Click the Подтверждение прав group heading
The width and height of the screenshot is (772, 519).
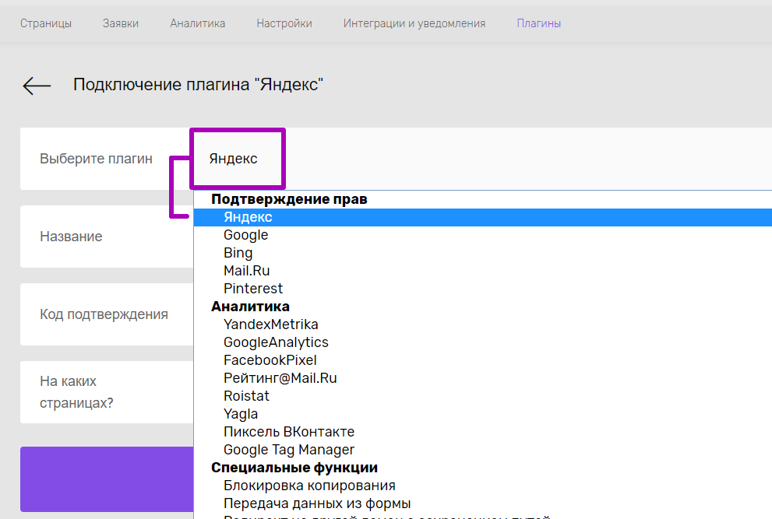coord(289,199)
